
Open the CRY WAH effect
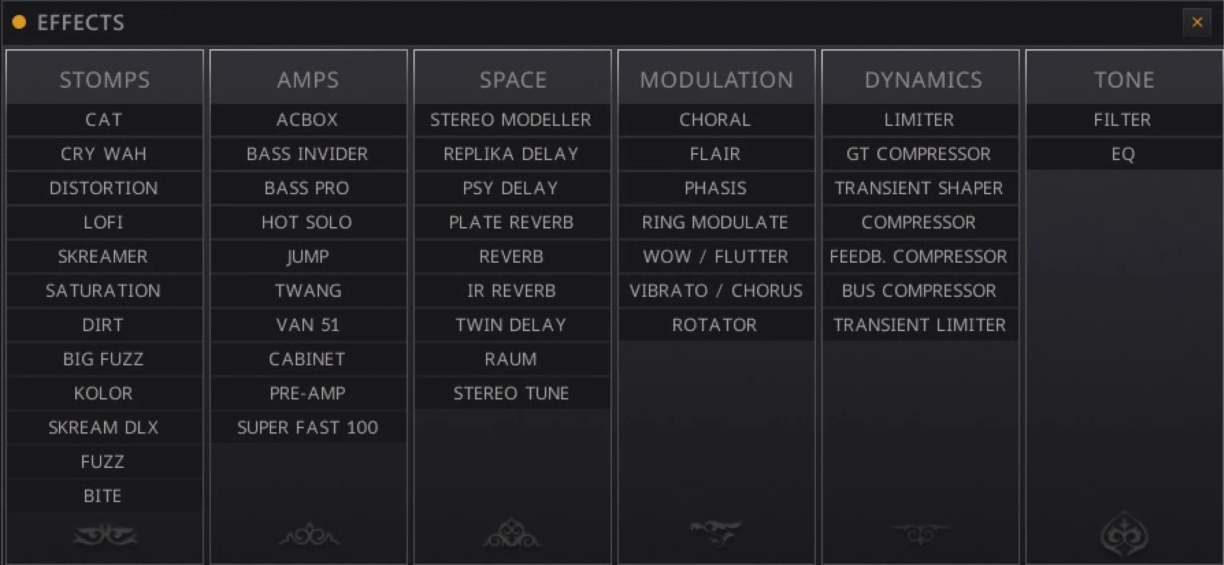click(x=104, y=154)
